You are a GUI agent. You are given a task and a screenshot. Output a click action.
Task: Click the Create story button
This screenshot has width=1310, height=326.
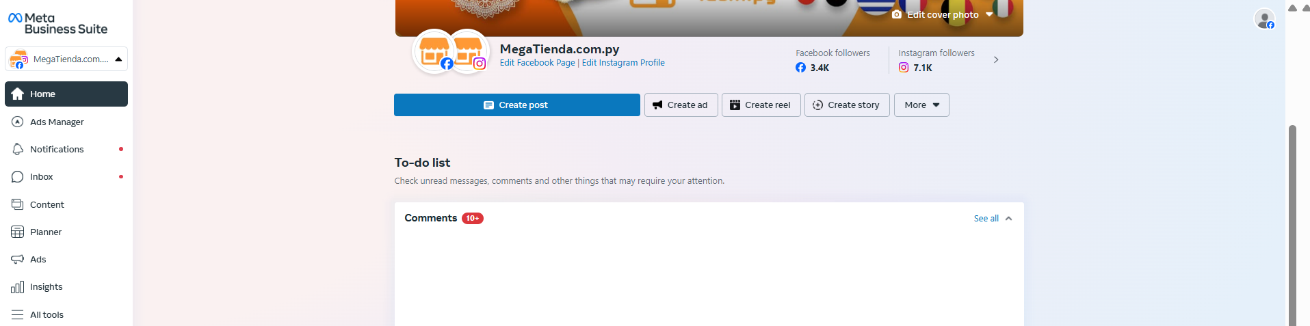coord(847,105)
